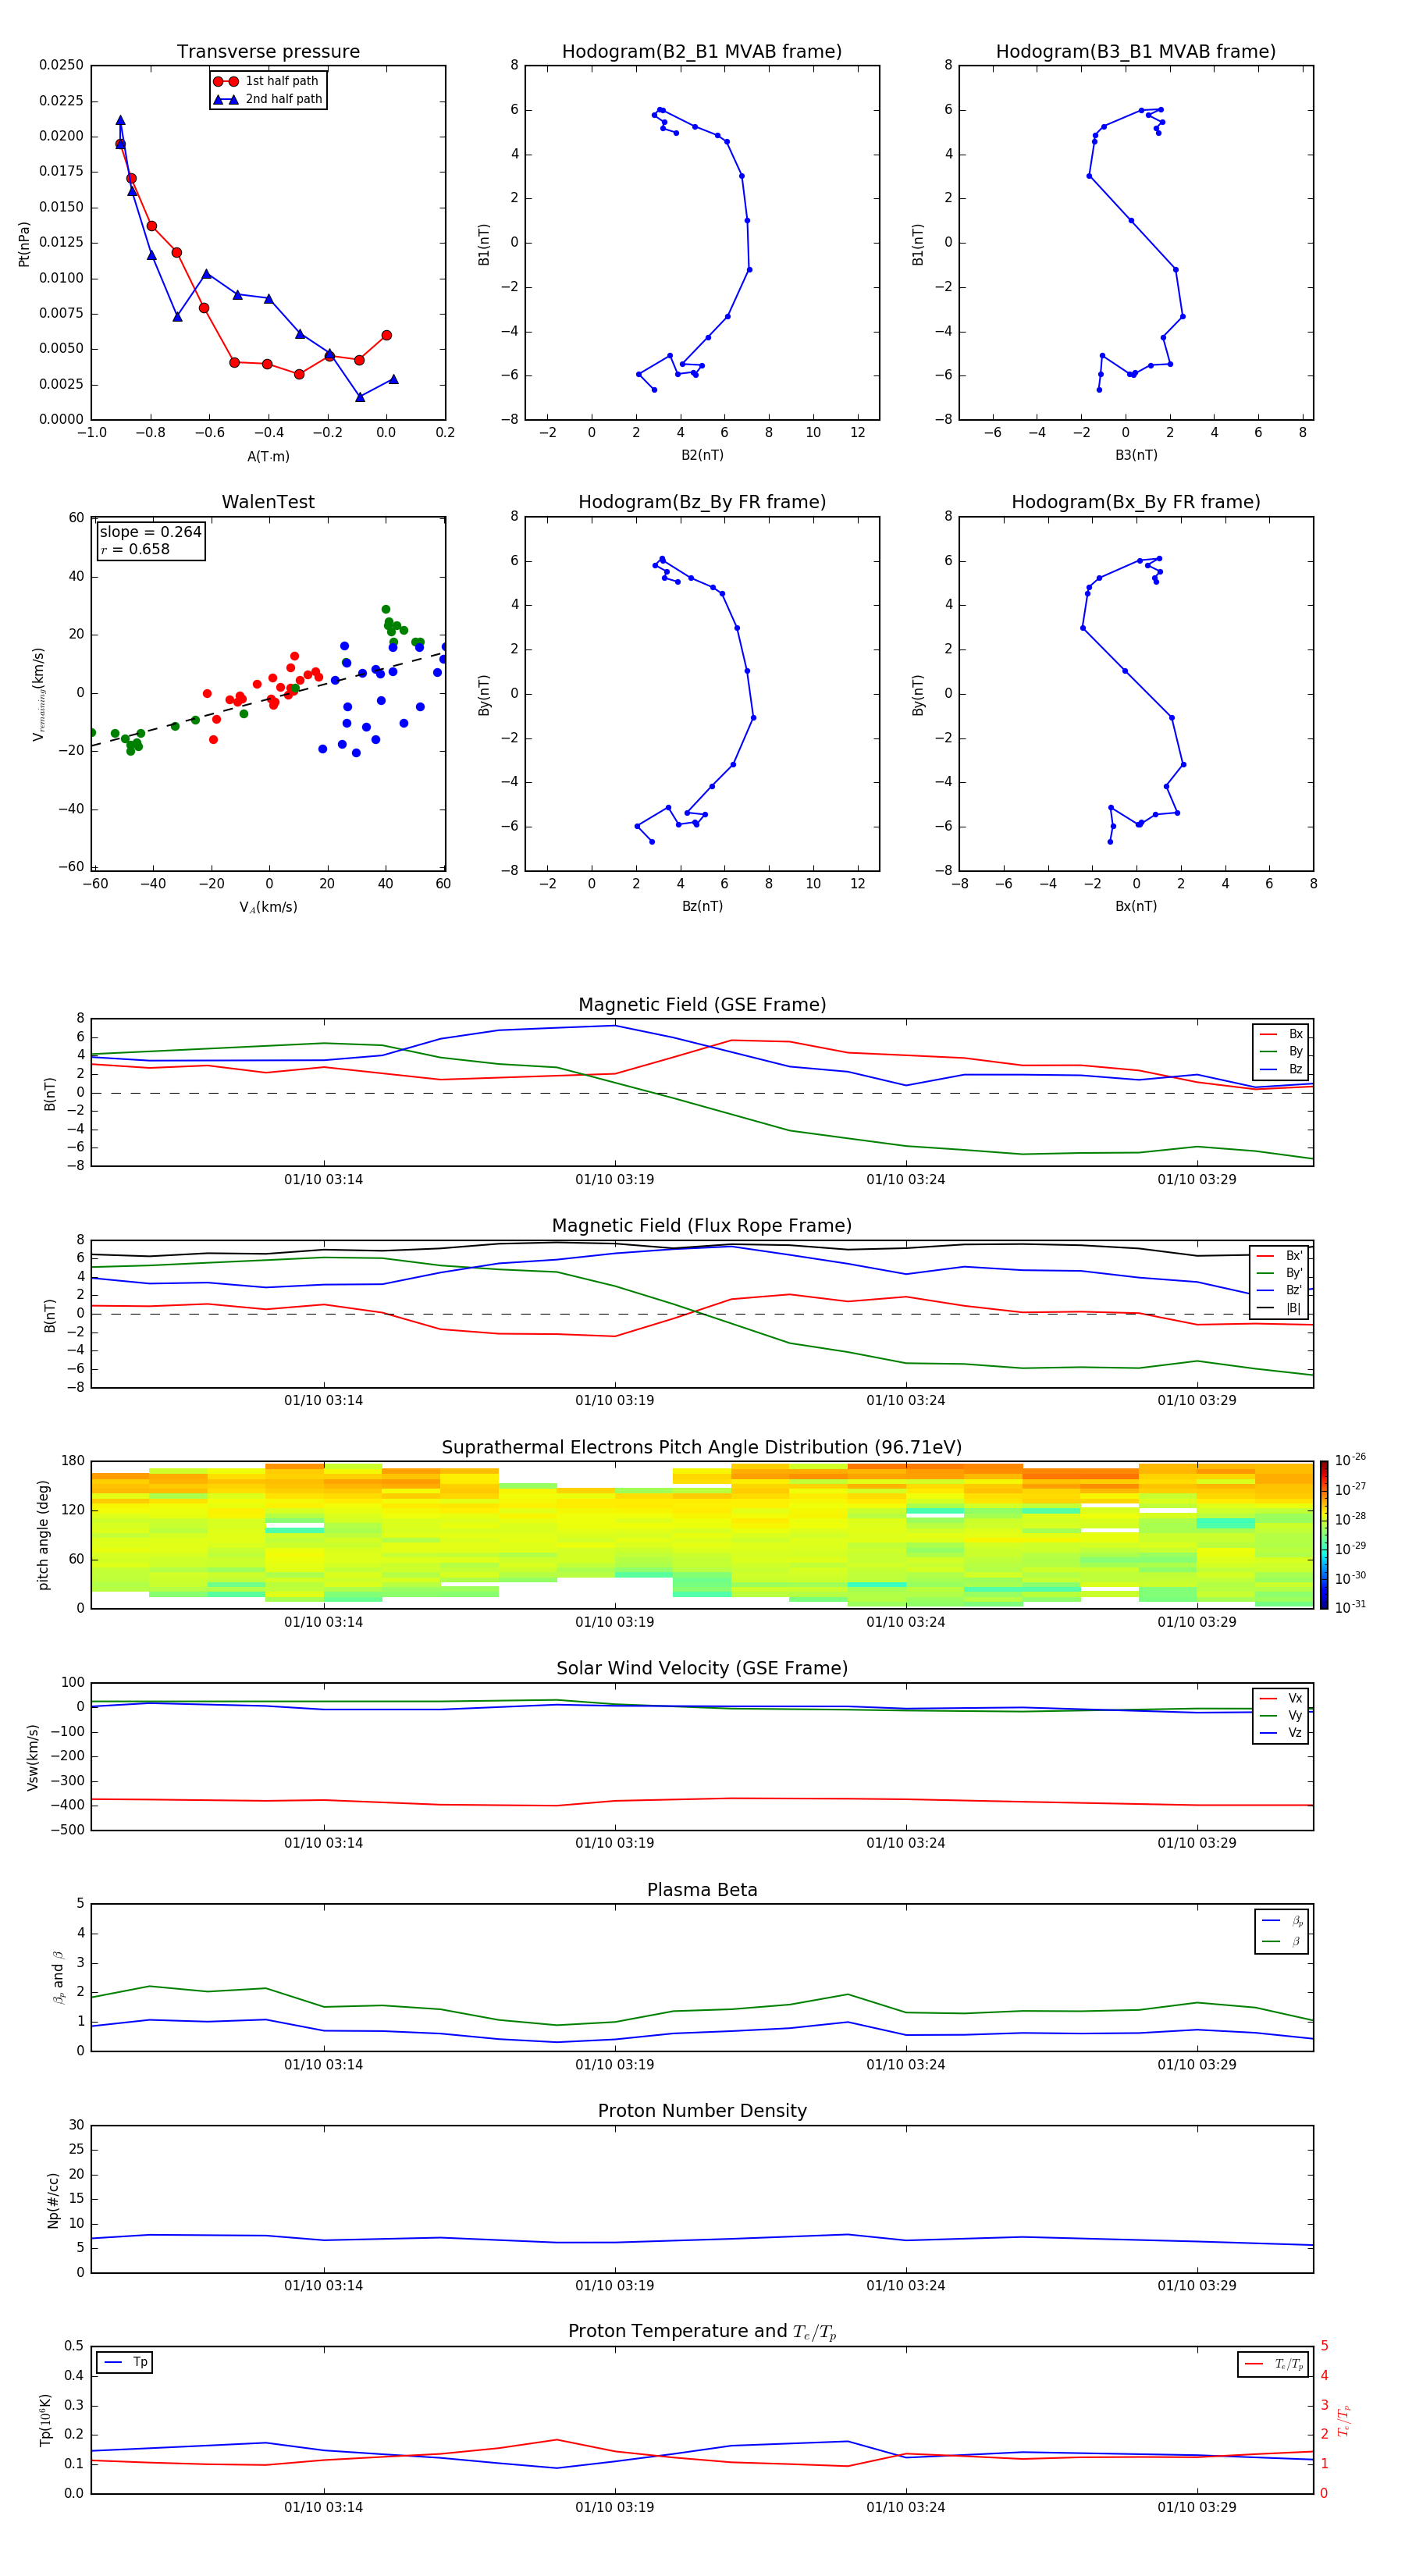1405x2576 pixels.
Task: Select the Bx' entry in Flux Rope legend
Action: 1280,1256
